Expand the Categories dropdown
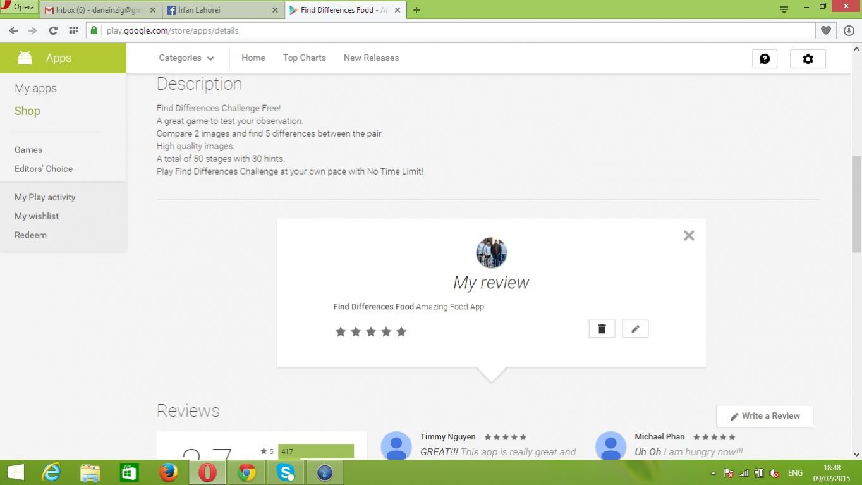Viewport: 862px width, 485px height. click(186, 58)
